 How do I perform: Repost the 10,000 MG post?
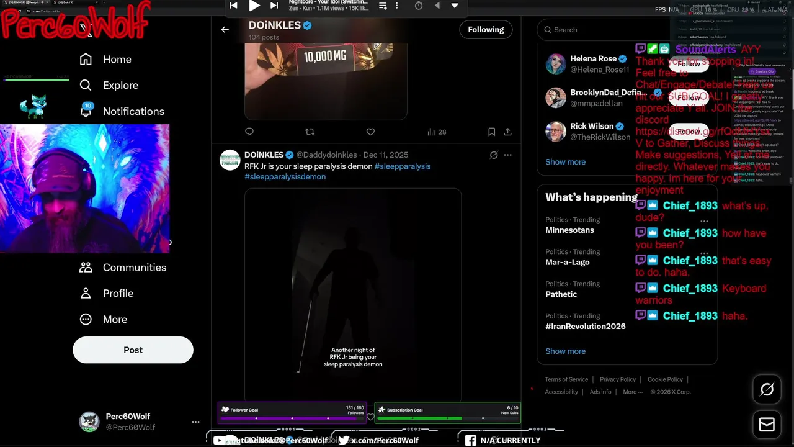click(x=310, y=132)
